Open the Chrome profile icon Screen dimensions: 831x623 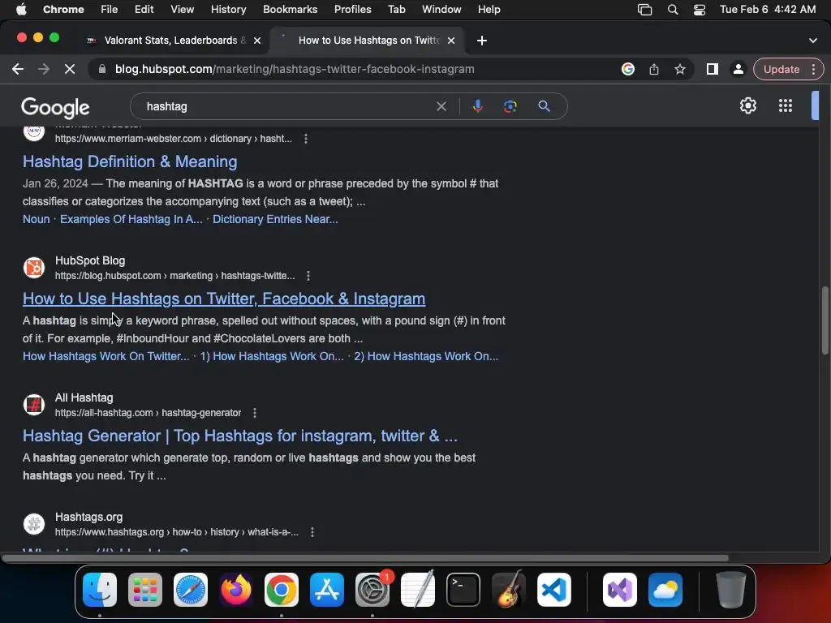[x=738, y=69]
